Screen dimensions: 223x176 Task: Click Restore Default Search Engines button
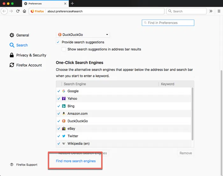[83, 153]
